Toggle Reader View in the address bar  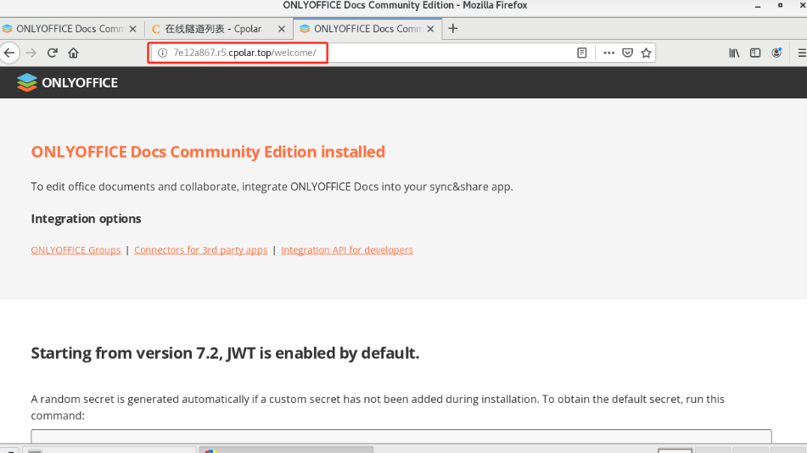(582, 53)
